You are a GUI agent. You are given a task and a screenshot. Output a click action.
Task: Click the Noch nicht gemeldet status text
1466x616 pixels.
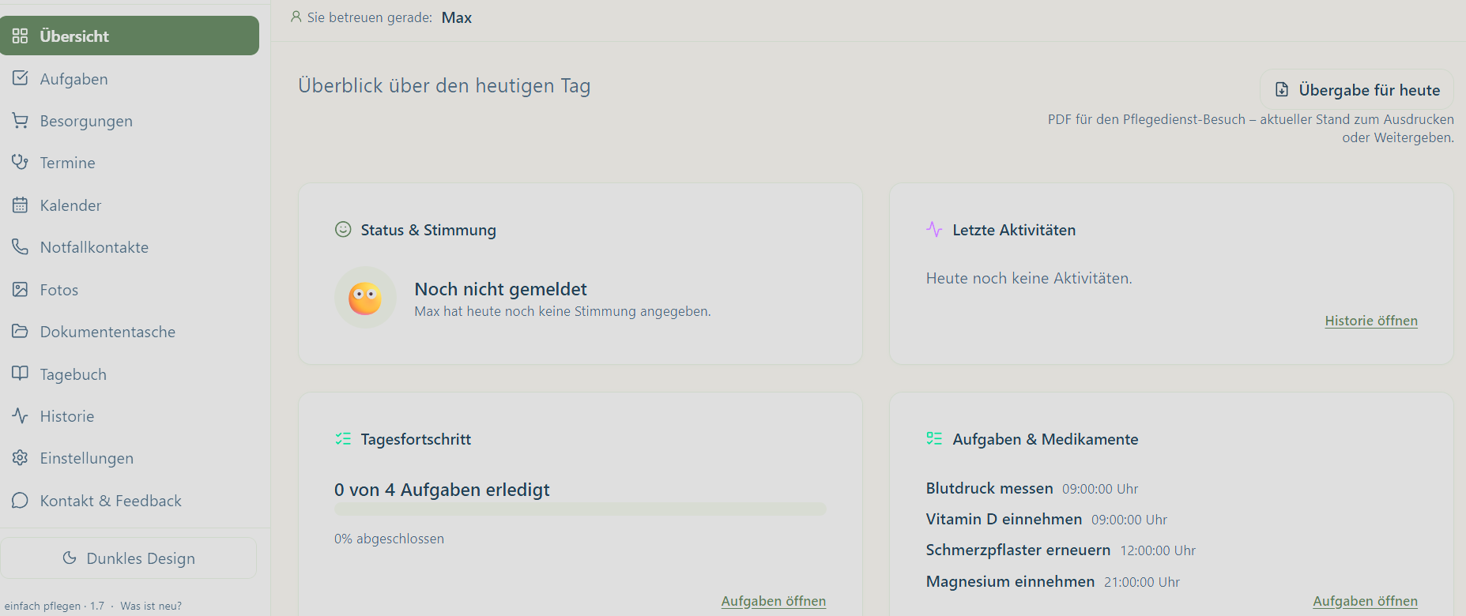pyautogui.click(x=501, y=289)
